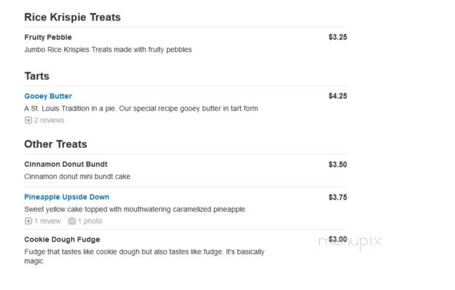Screen dimensions: 455x290
Task: Click the review icon under Gooey Butter
Action: click(x=28, y=120)
